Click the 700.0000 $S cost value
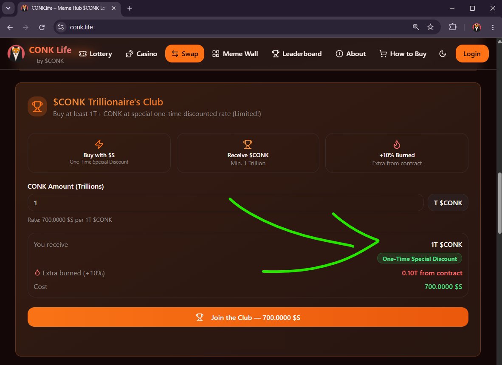 [443, 286]
